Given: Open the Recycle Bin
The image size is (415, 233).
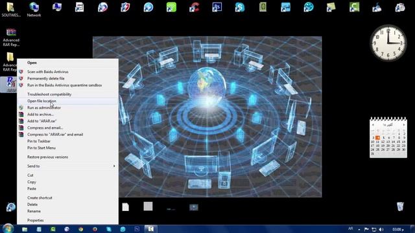Looking at the screenshot, I should 400,206.
